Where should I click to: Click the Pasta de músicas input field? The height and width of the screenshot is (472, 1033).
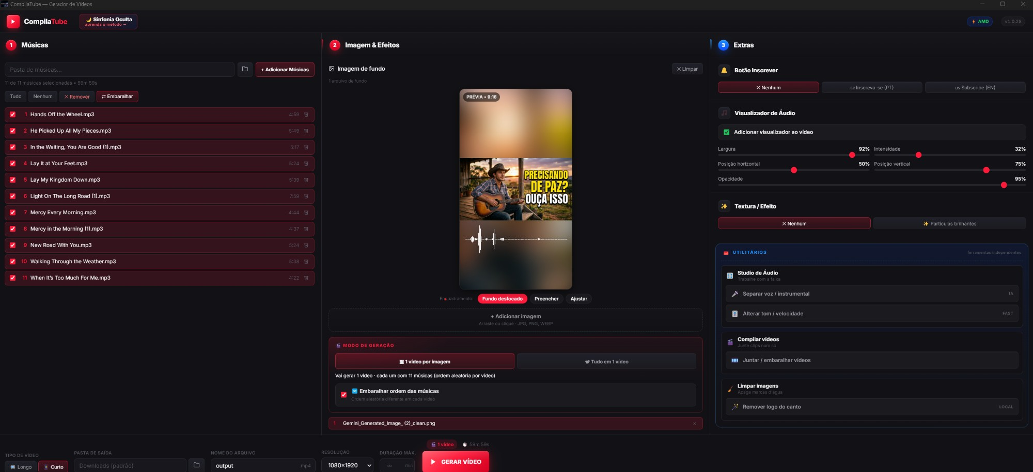pyautogui.click(x=119, y=70)
